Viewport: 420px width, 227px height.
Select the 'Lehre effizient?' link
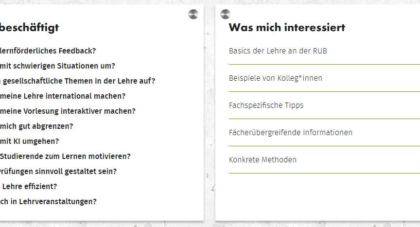(29, 186)
